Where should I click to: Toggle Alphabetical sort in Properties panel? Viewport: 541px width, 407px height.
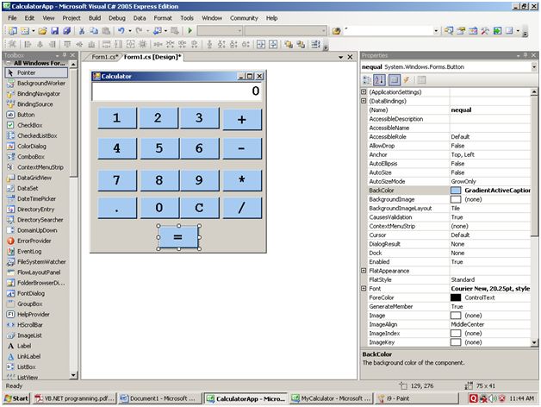[x=380, y=80]
